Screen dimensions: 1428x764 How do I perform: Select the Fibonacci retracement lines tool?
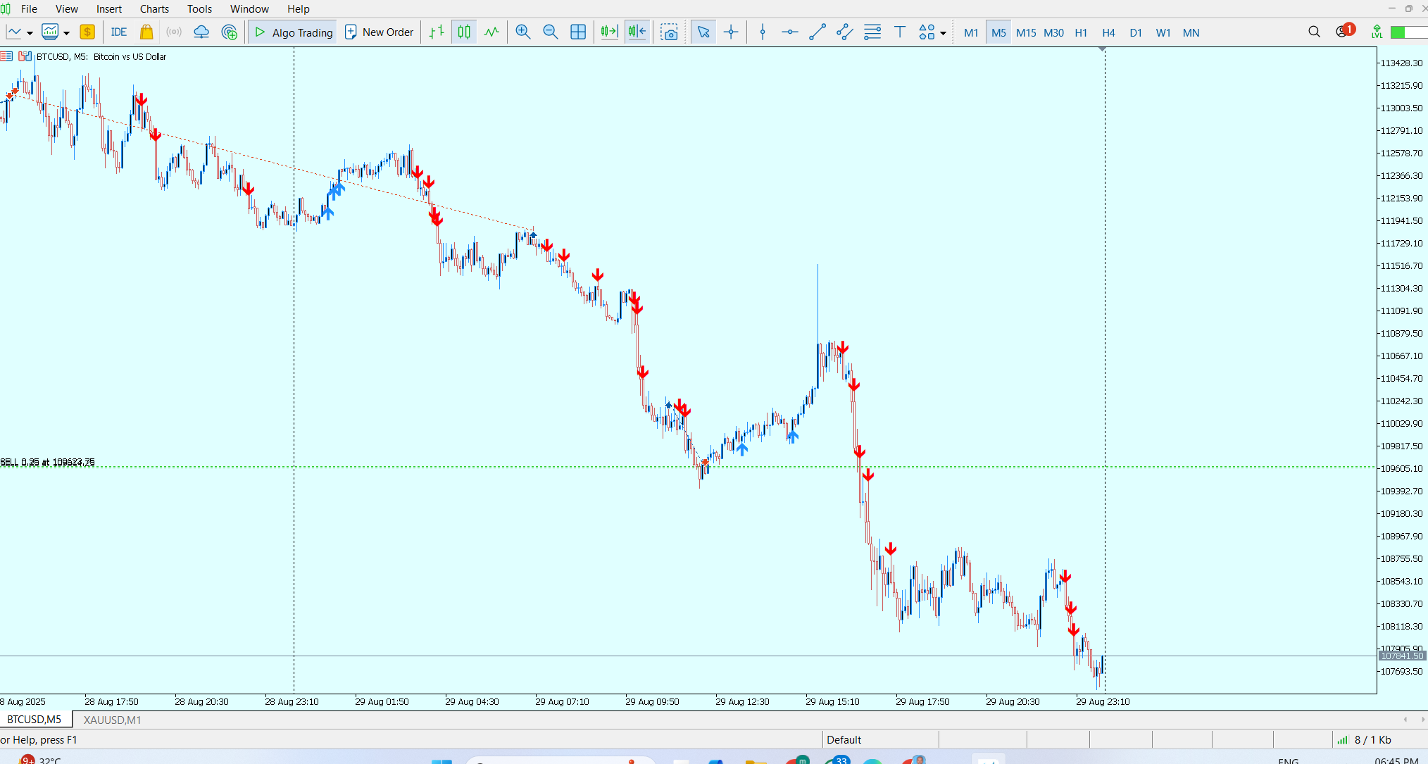872,32
